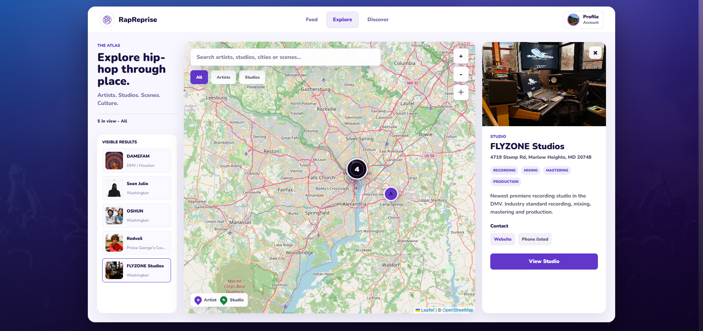
Task: Open the studio Website link
Action: tap(503, 239)
